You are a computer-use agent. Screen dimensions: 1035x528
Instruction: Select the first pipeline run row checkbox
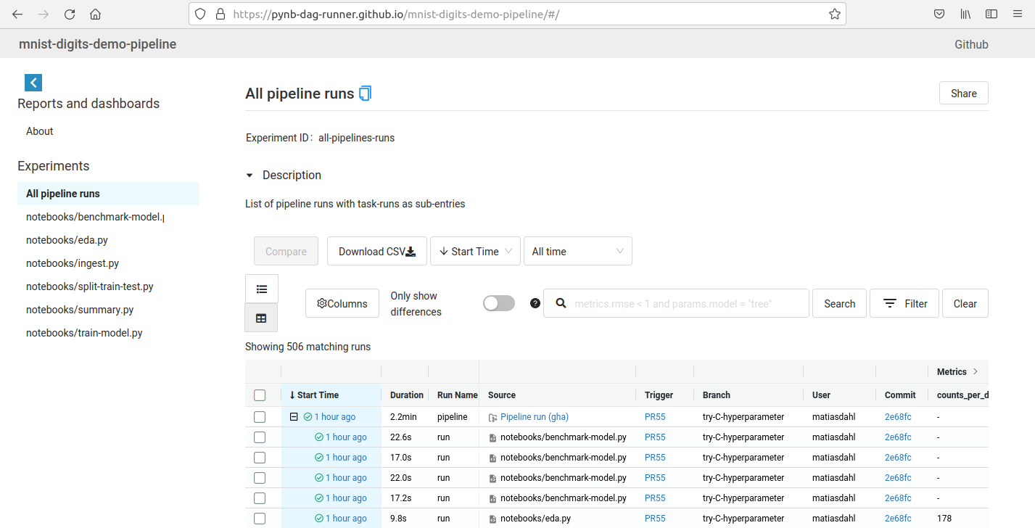[x=260, y=416]
